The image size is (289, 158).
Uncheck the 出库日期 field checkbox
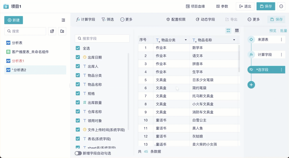coord(78,57)
